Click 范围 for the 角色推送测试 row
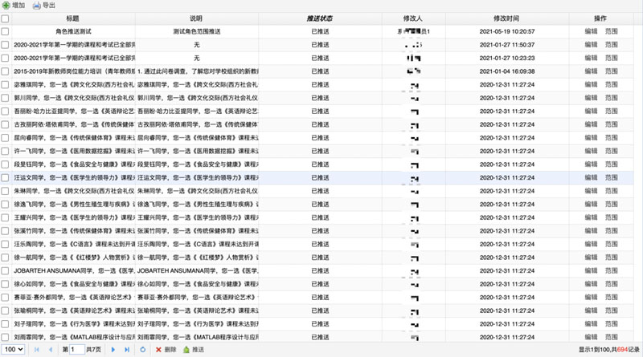This screenshot has width=643, height=357. [612, 31]
